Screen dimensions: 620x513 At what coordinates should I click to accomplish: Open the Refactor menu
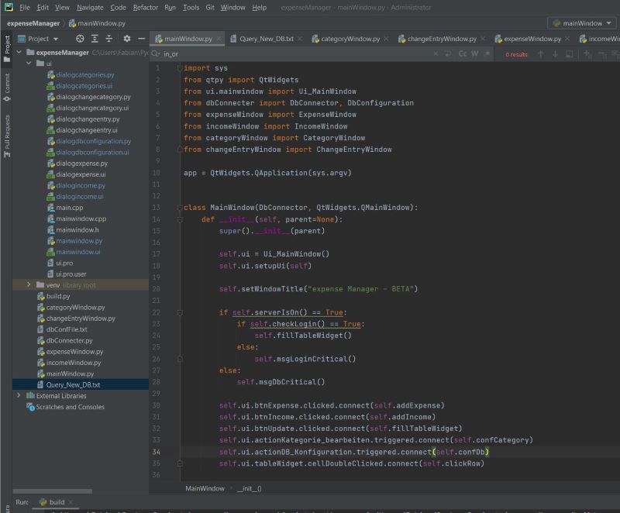(x=145, y=7)
